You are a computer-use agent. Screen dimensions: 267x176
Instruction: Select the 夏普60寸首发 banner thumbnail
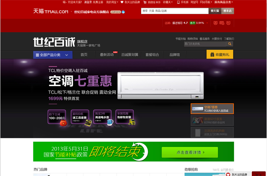[212, 121]
